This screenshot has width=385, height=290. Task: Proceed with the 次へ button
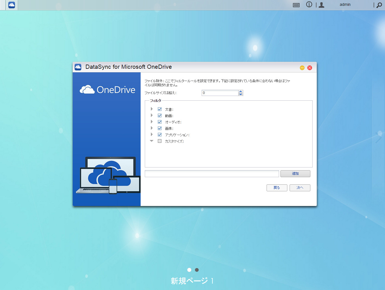[x=300, y=188]
